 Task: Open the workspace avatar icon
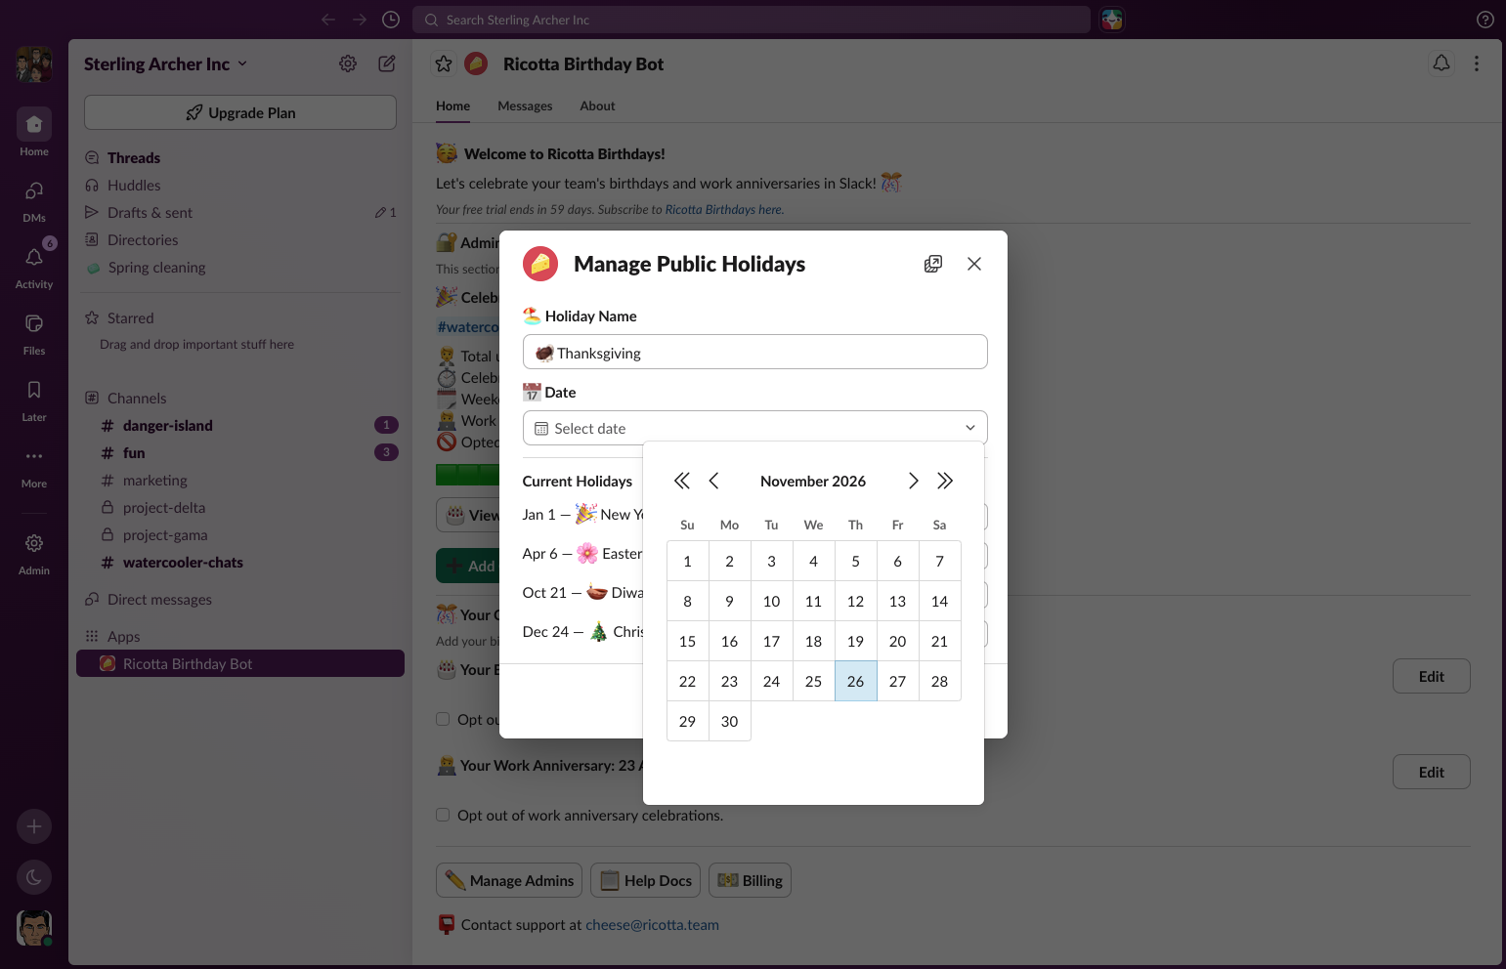(34, 64)
